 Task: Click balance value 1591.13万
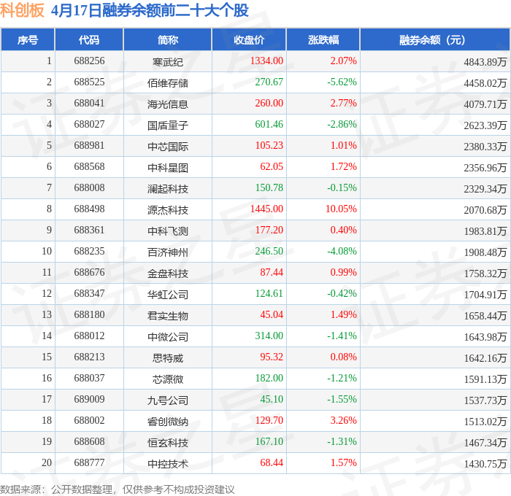[485, 379]
